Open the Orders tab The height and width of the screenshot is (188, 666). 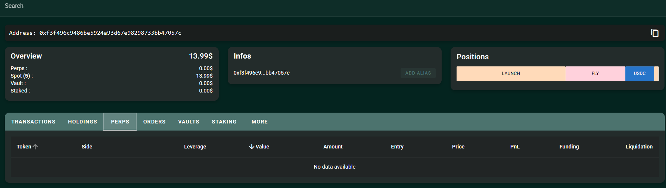pos(154,122)
